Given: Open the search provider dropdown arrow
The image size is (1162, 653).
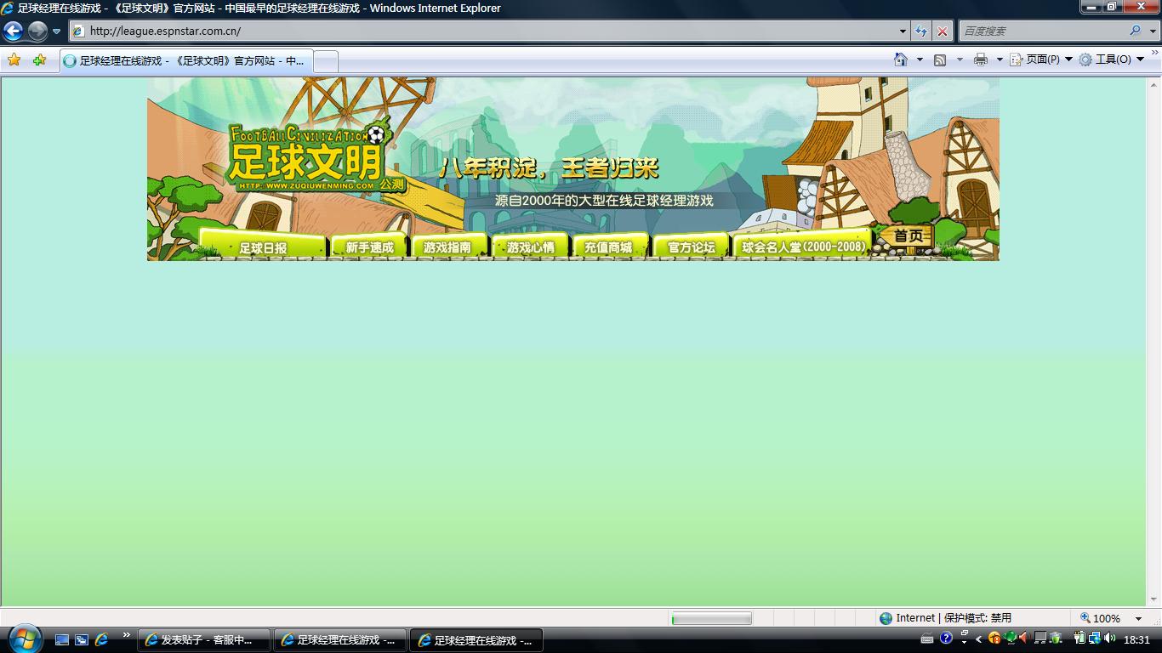Looking at the screenshot, I should 1153,31.
